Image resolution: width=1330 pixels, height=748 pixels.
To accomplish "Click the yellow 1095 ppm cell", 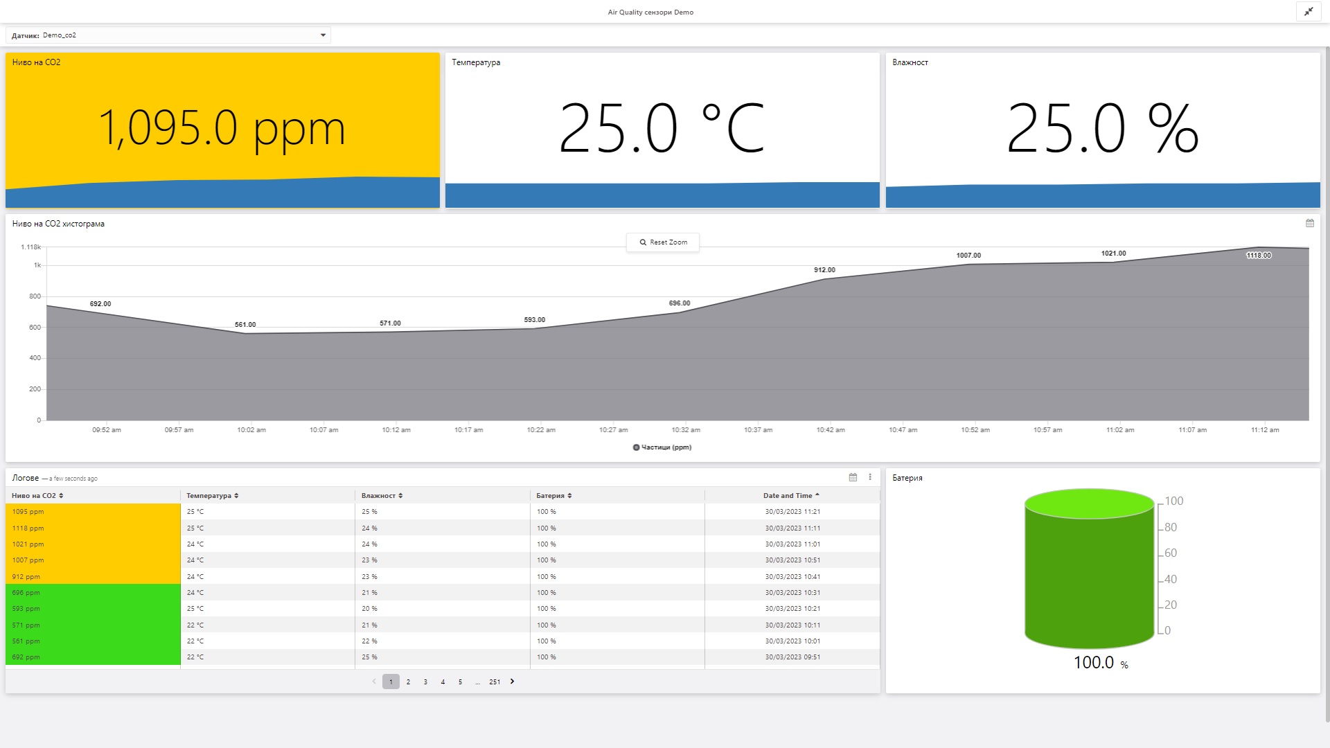I will tap(93, 512).
